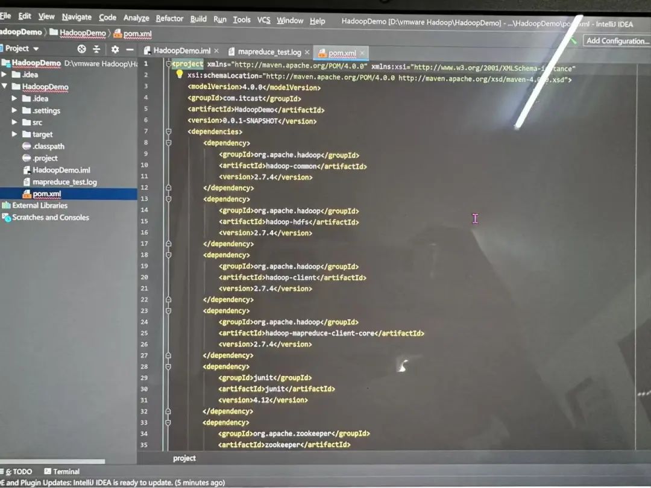Open the TODO tool window

click(x=18, y=471)
